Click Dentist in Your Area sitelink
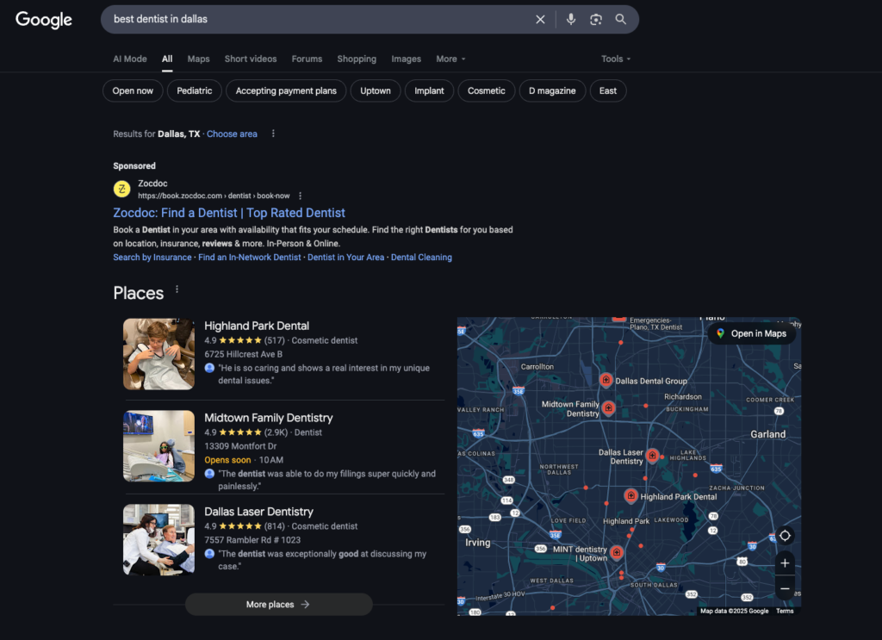 click(x=346, y=257)
